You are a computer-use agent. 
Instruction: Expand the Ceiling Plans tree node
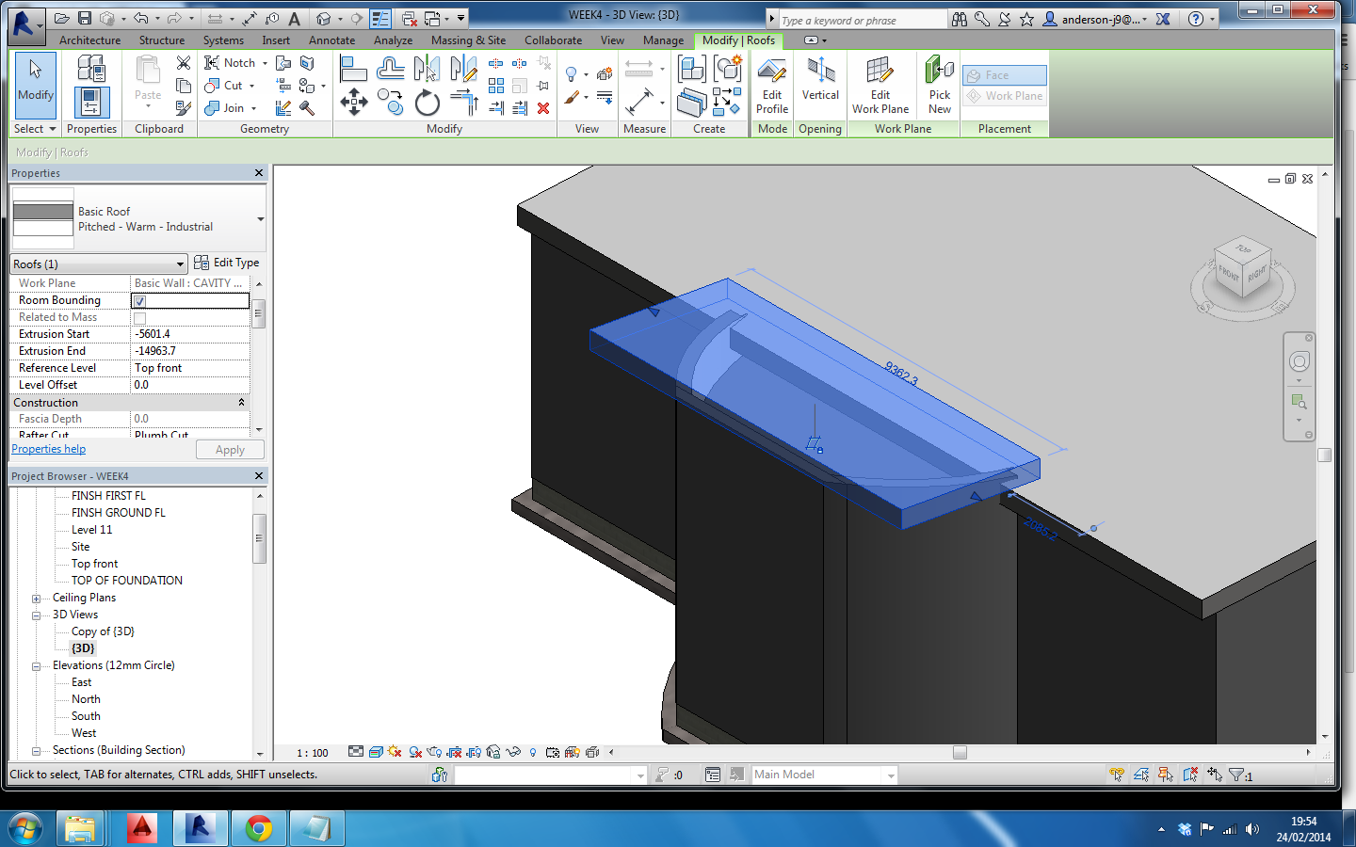[36, 599]
